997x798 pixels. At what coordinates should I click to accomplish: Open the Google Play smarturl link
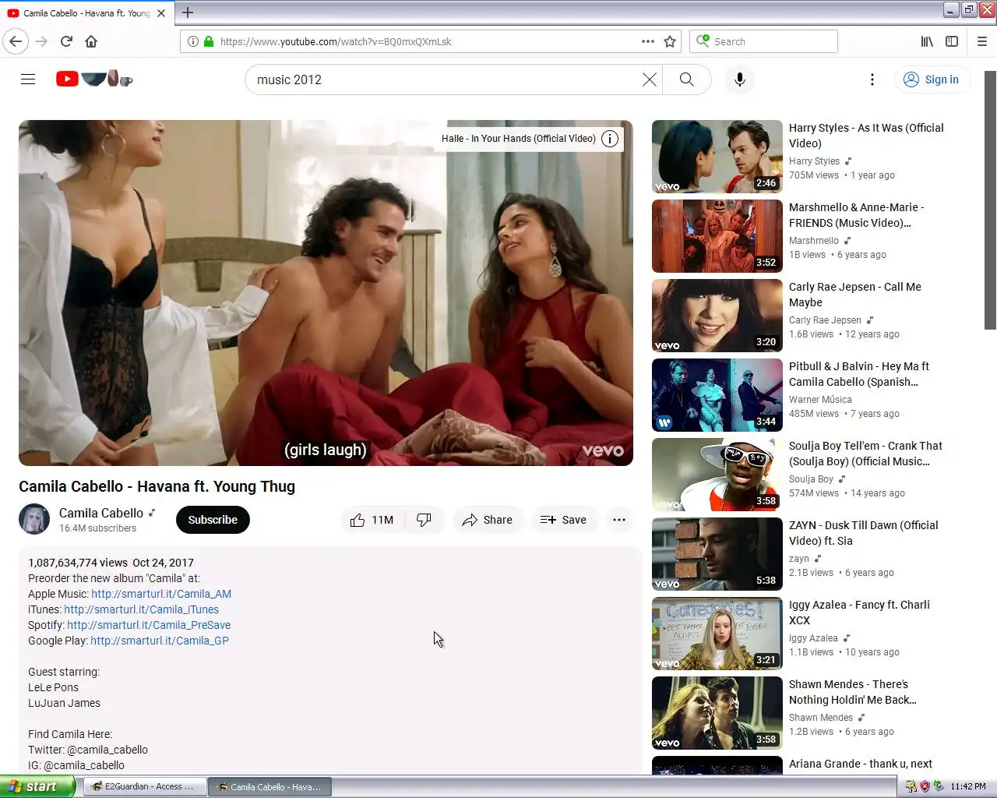pos(160,641)
